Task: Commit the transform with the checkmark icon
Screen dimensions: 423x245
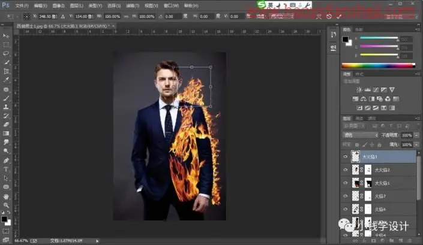Action: tap(339, 16)
